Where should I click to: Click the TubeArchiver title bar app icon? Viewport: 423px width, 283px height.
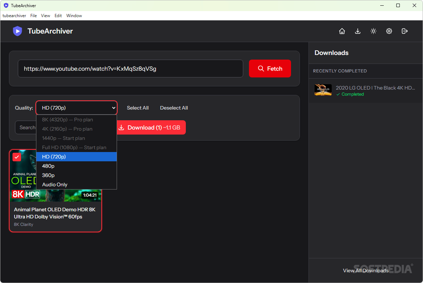click(x=6, y=5)
